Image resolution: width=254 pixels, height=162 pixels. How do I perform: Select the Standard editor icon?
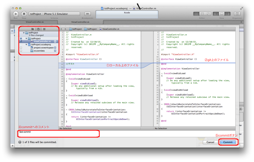(x=196, y=14)
